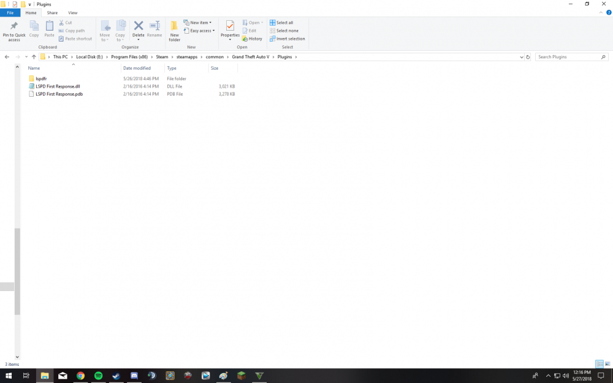Open the New item dropdown
This screenshot has height=383, width=613.
[x=197, y=23]
